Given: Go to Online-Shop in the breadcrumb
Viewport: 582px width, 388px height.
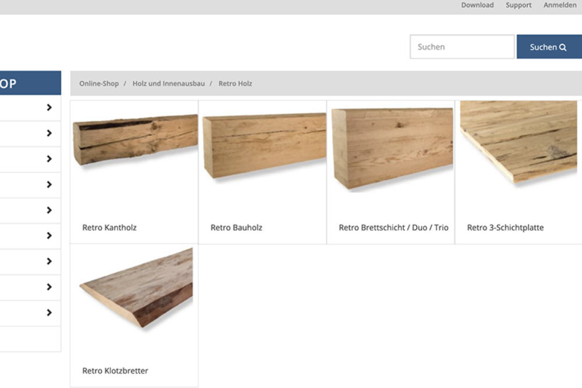Looking at the screenshot, I should (99, 84).
